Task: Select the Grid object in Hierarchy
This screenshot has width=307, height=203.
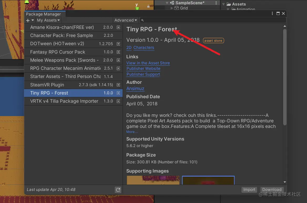Action: tap(184, 8)
